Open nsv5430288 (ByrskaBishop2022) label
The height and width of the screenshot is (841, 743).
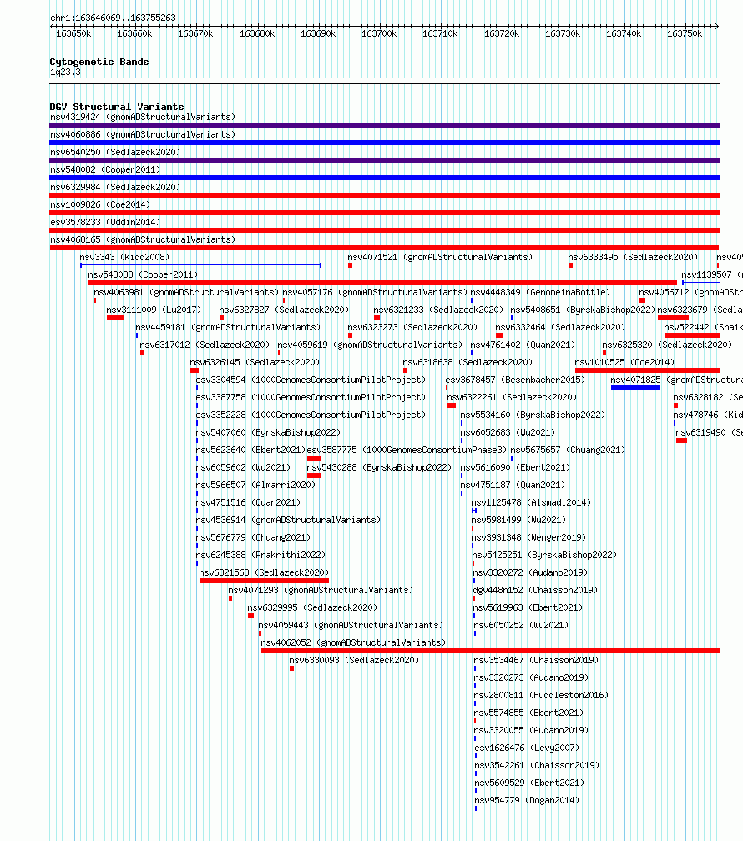[380, 467]
